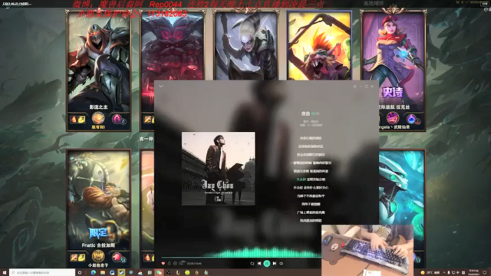Select the 影流之主 champion card

99,71
